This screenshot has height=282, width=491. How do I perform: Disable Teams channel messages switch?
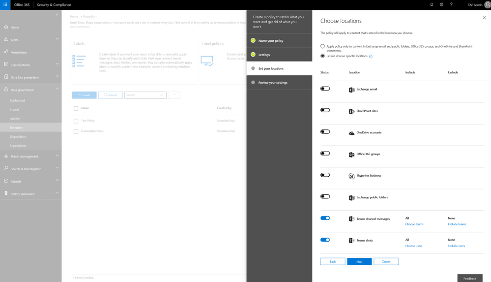[325, 218]
